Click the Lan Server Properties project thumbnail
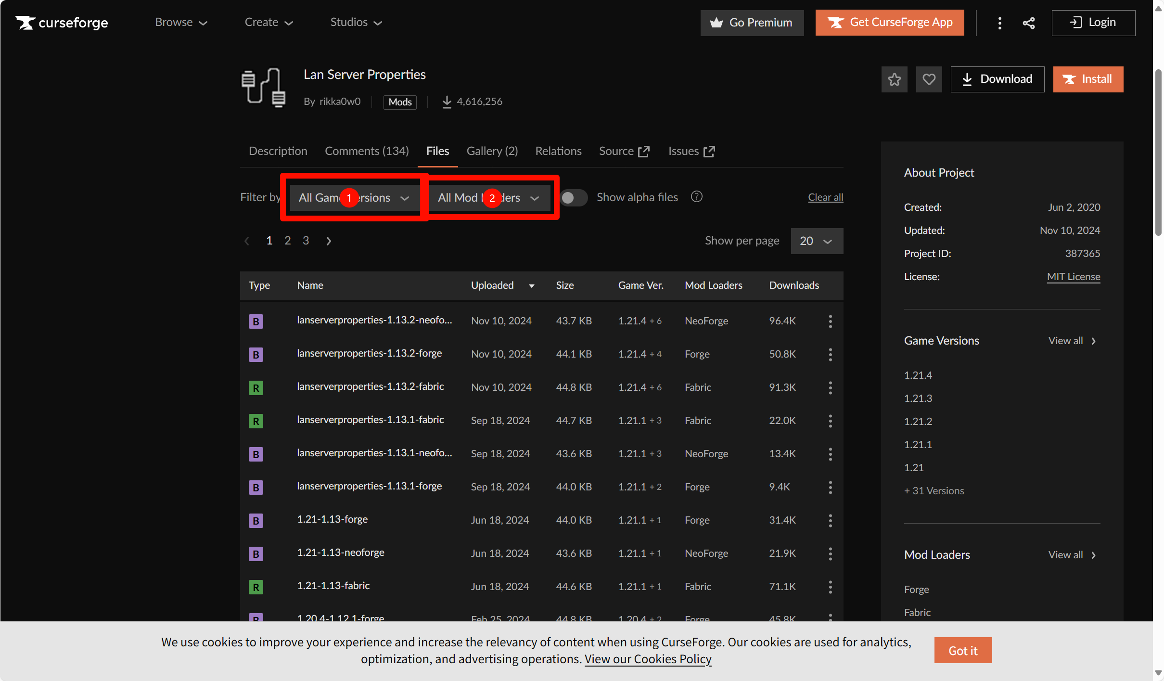Image resolution: width=1164 pixels, height=681 pixels. (x=263, y=87)
